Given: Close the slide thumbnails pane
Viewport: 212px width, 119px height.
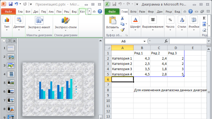Looking at the screenshot, I should click(x=14, y=41).
